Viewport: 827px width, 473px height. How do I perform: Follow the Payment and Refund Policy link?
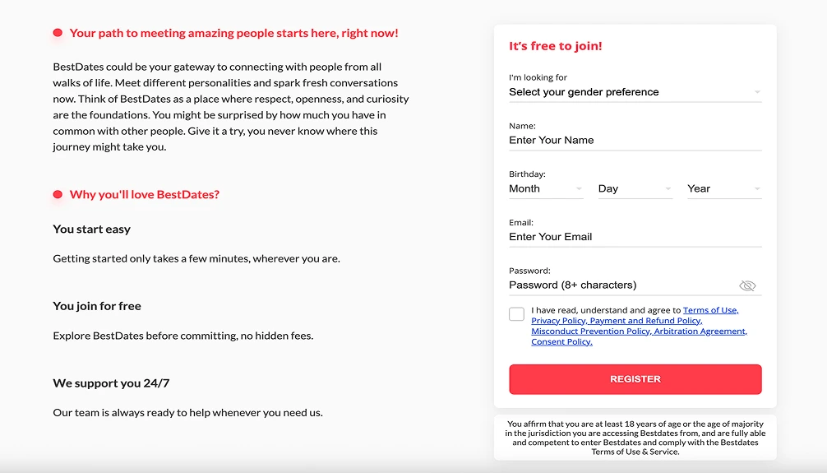pyautogui.click(x=645, y=321)
